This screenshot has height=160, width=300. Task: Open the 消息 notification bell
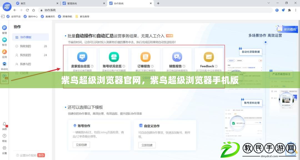[4, 124]
